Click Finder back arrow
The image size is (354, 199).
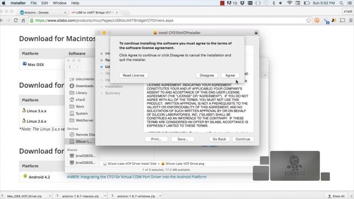70,67
